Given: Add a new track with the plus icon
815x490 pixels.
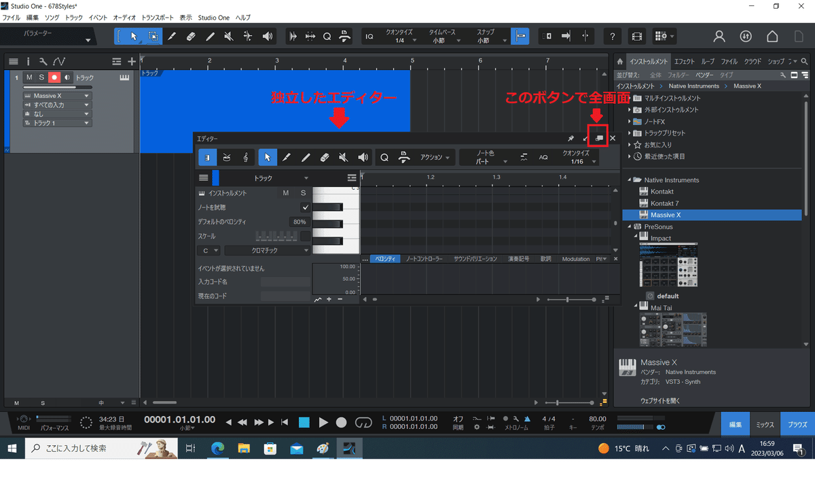Looking at the screenshot, I should tap(132, 61).
